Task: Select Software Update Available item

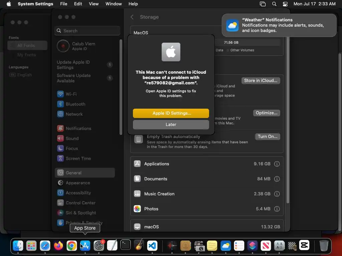Action: pos(85,78)
